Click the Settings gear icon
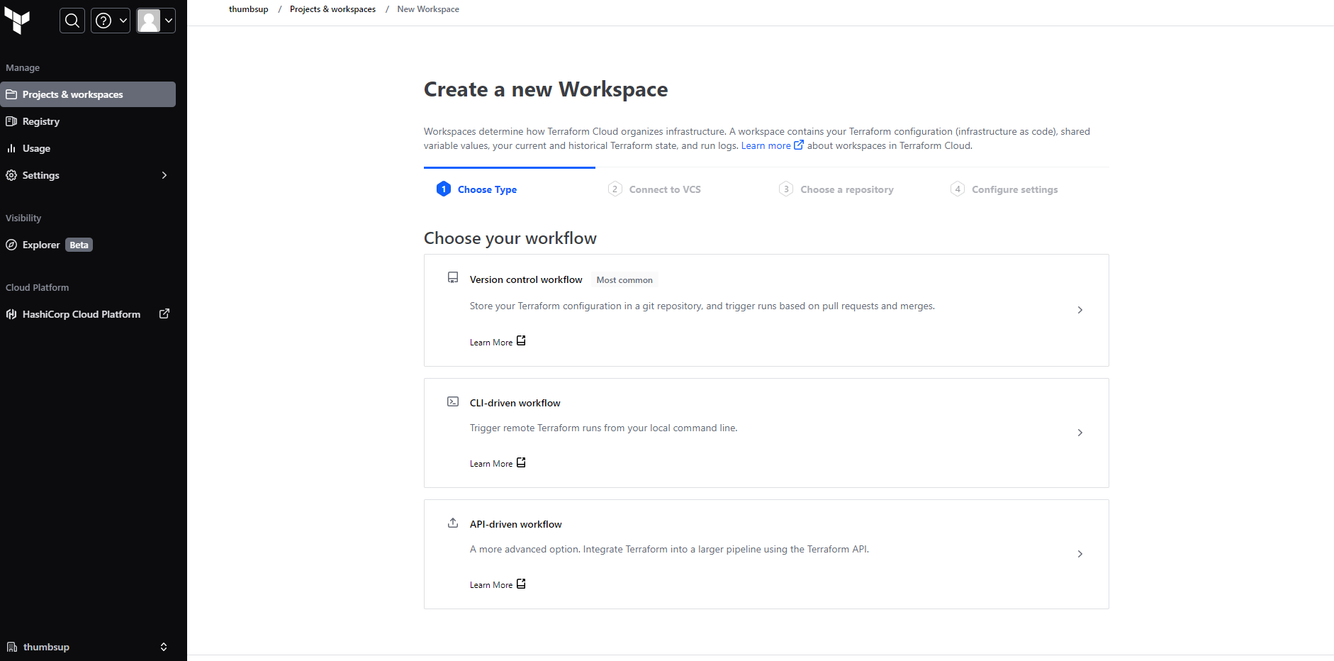The image size is (1334, 661). [x=11, y=175]
